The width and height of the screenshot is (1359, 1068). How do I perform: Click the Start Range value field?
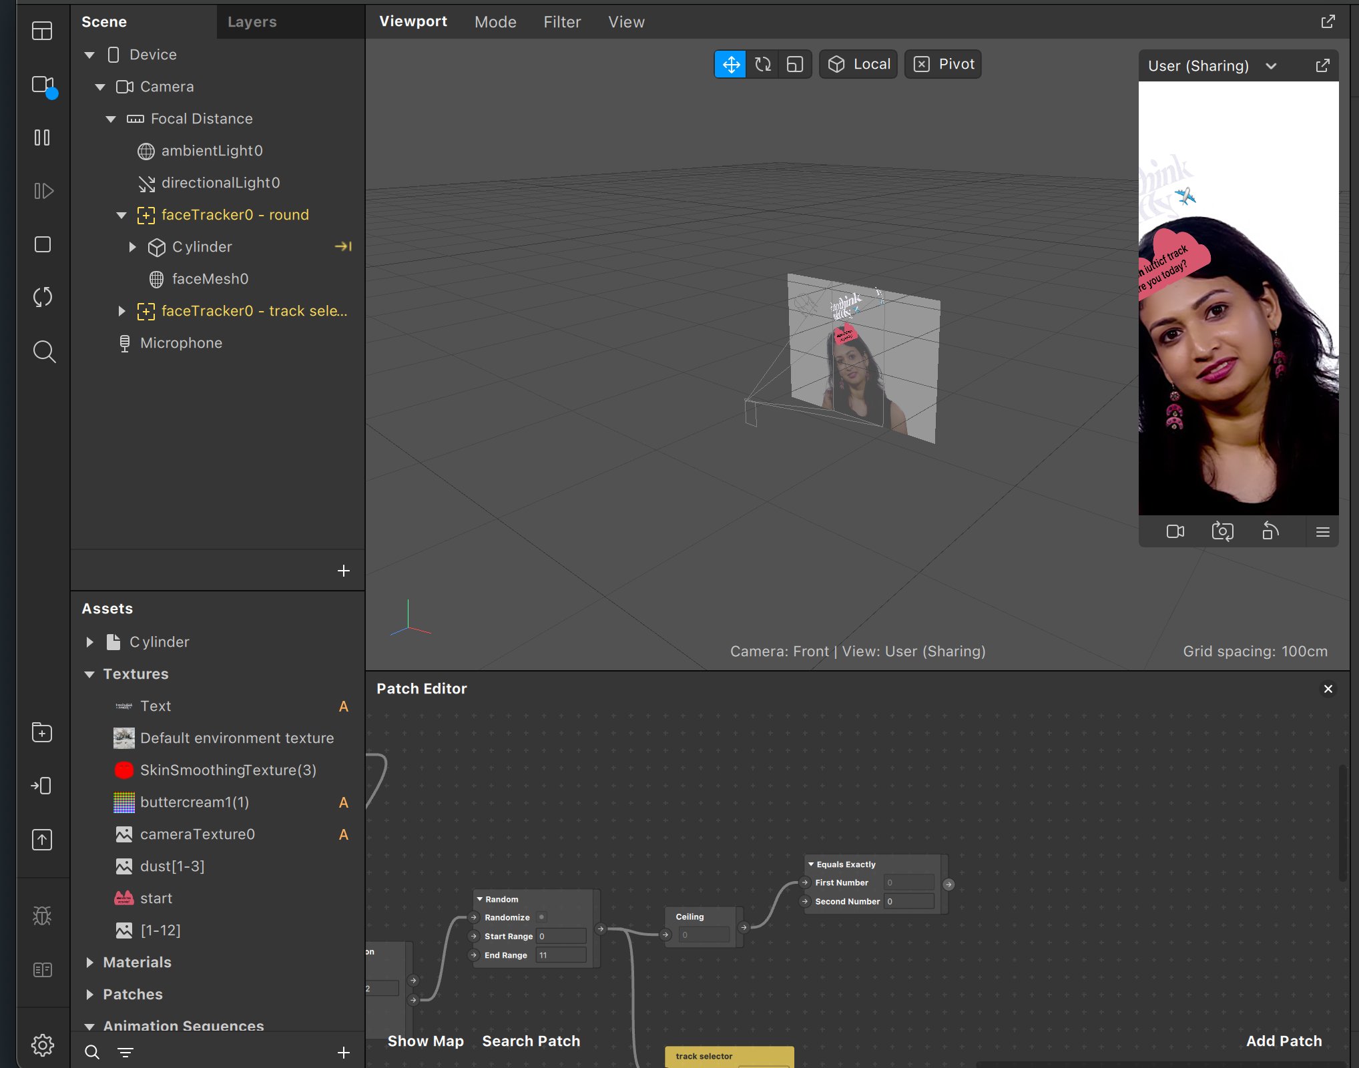[x=561, y=937]
